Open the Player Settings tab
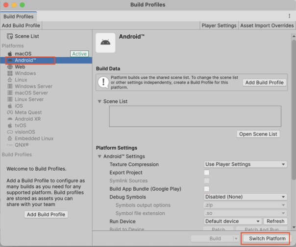 219,25
